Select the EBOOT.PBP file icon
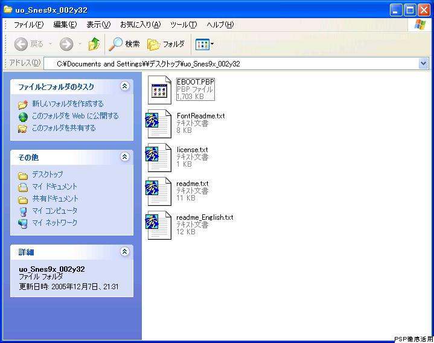 [x=159, y=90]
